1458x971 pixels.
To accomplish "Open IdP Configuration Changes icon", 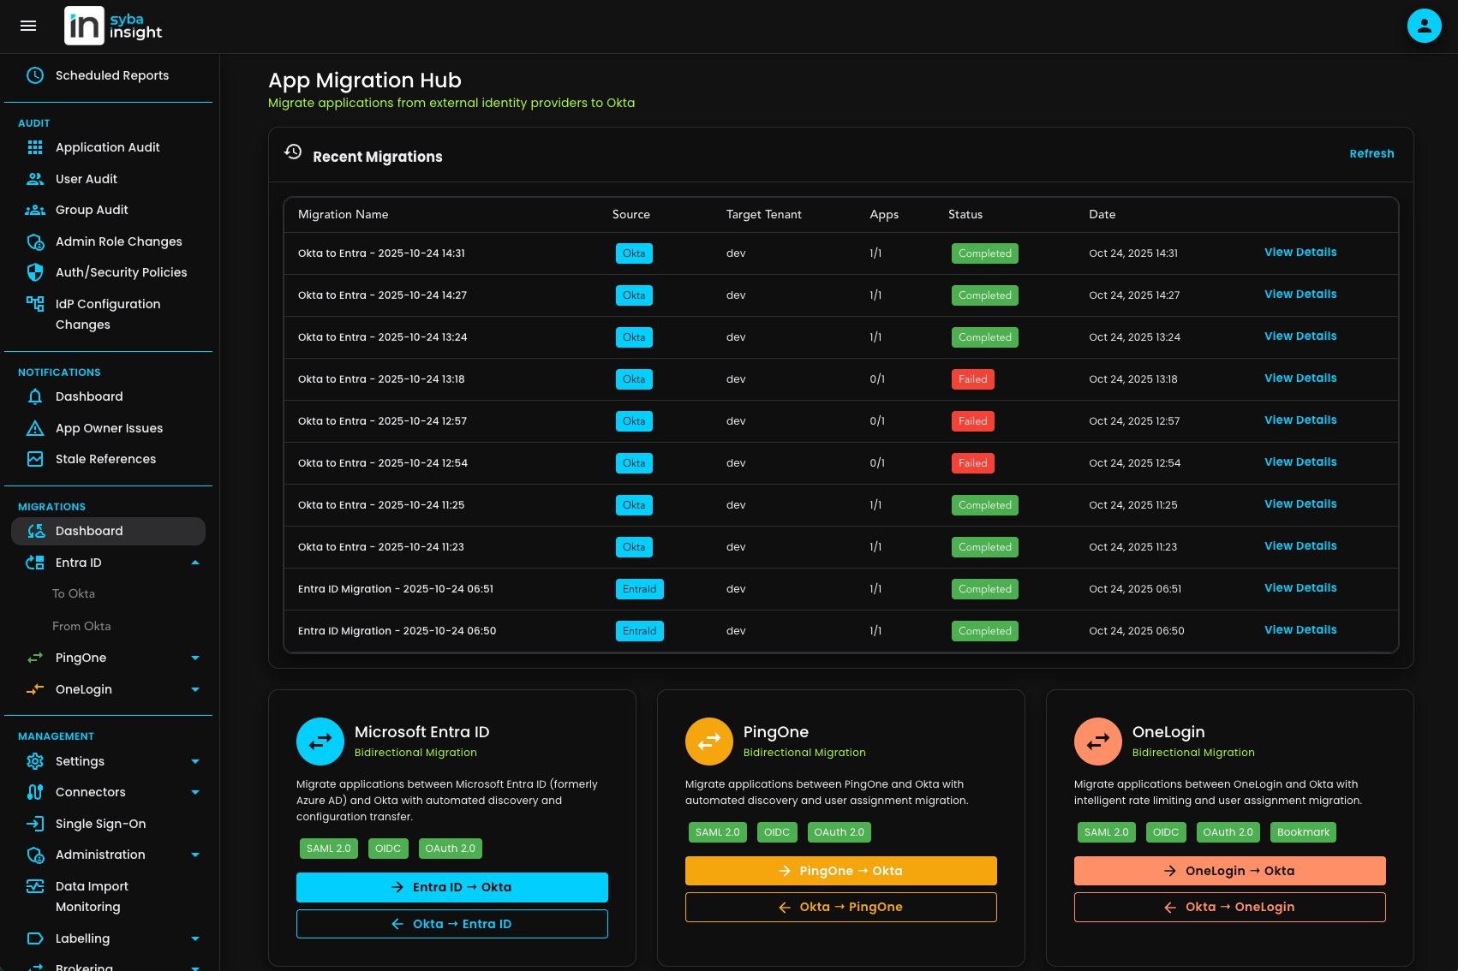I will 34,304.
